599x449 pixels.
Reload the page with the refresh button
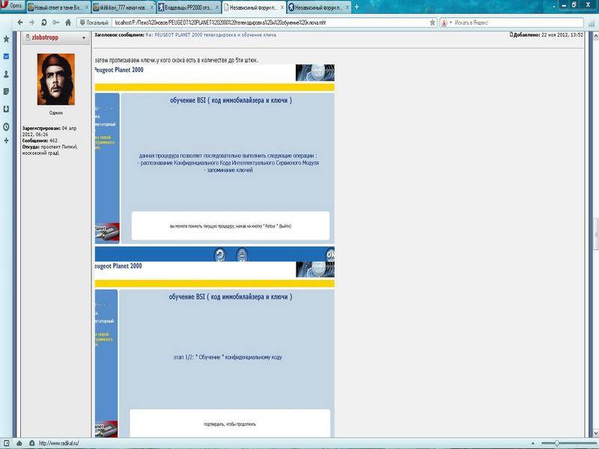[x=44, y=22]
